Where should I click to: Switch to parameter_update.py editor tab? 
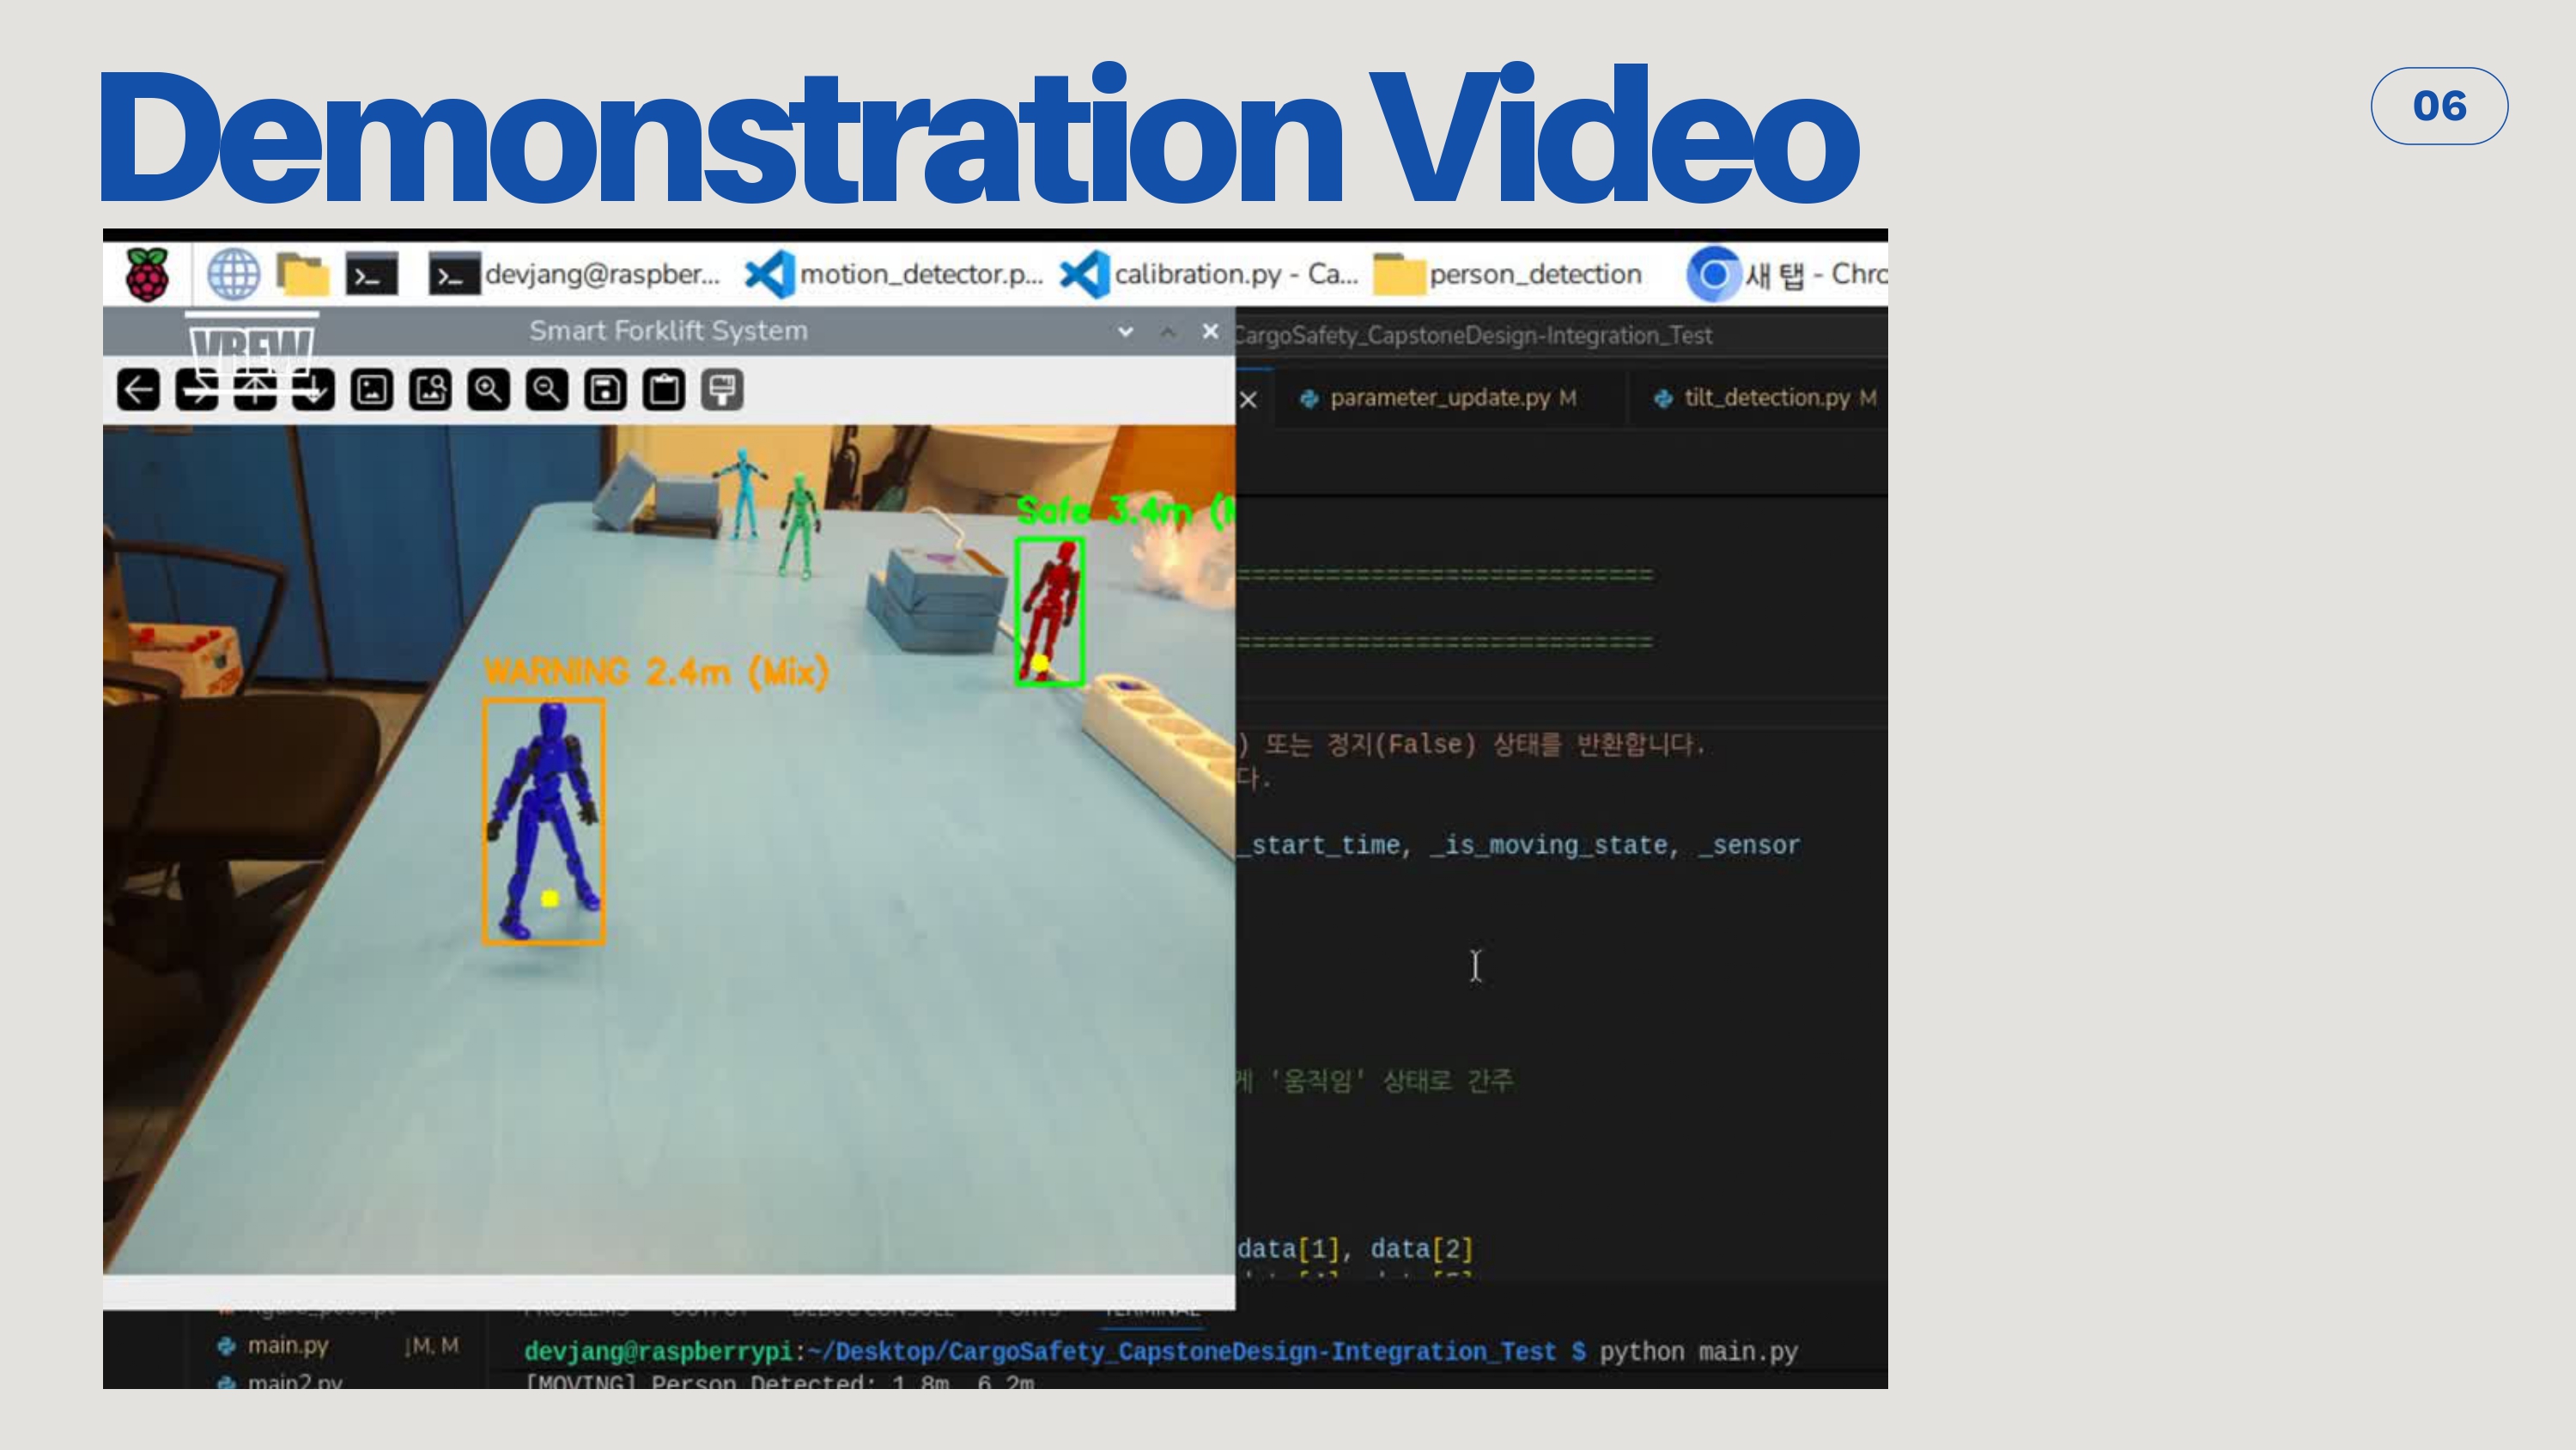1439,399
